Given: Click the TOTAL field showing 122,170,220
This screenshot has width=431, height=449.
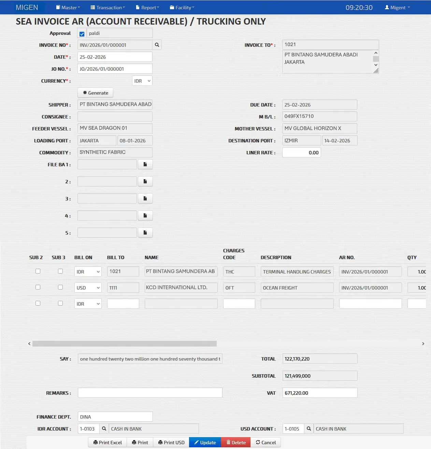Looking at the screenshot, I should coord(320,359).
